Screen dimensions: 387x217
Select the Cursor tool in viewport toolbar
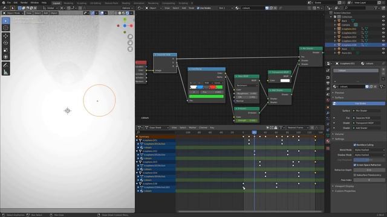(5, 28)
